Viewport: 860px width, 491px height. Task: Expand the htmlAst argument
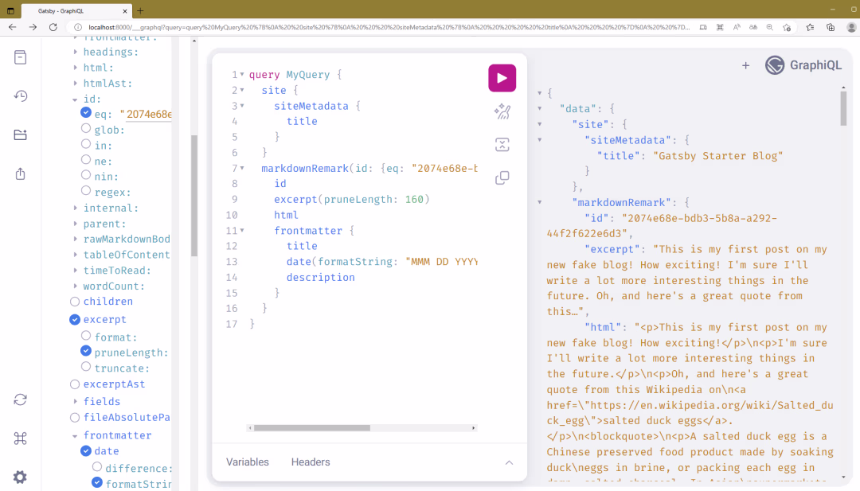coord(76,84)
